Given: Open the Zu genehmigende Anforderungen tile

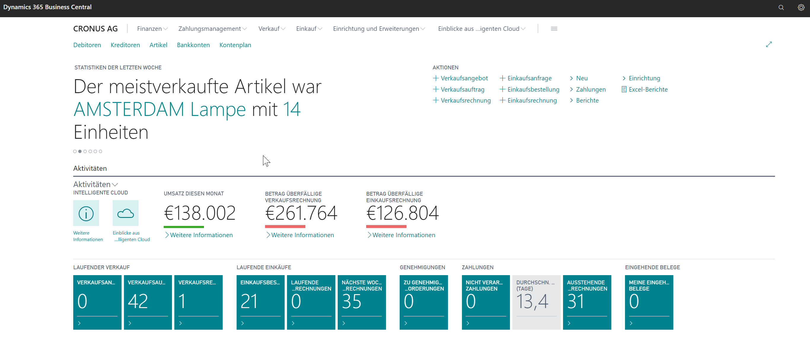Looking at the screenshot, I should point(424,302).
